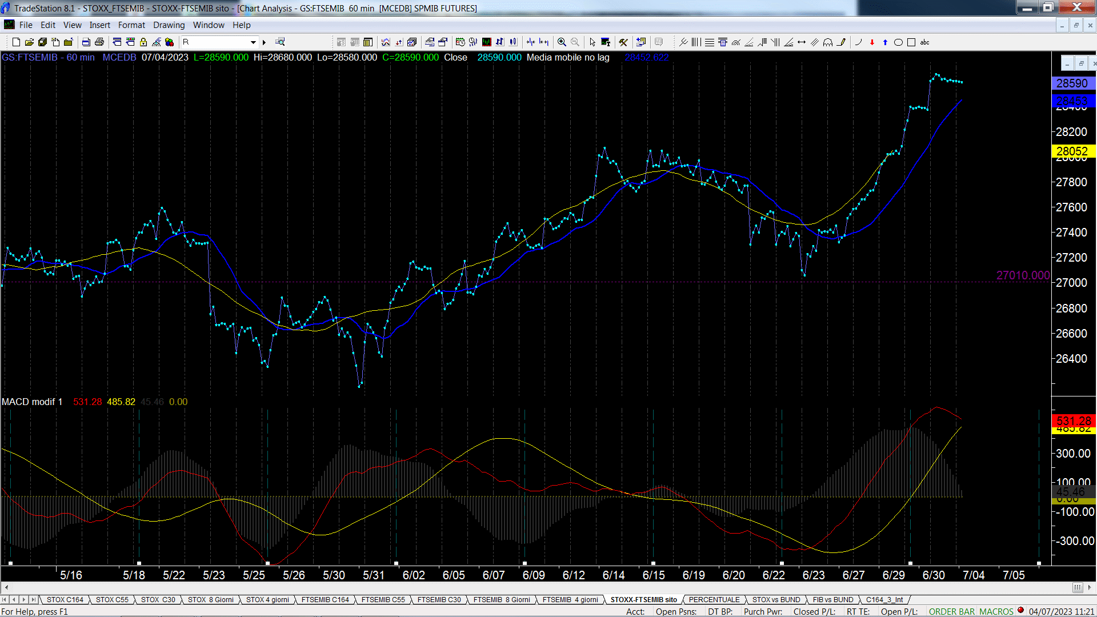The image size is (1097, 617).
Task: Click the symbol lookup magnifier icon
Action: (280, 42)
